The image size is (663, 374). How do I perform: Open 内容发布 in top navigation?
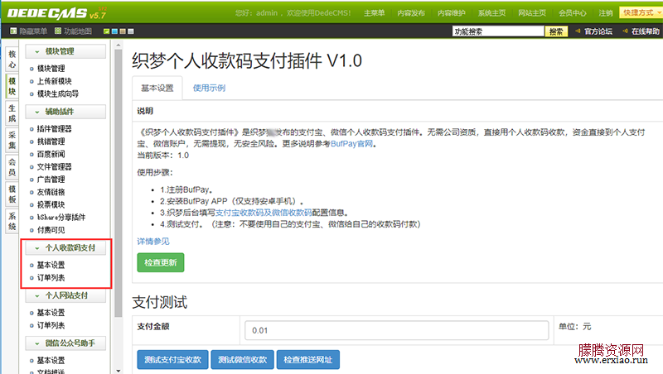point(411,13)
